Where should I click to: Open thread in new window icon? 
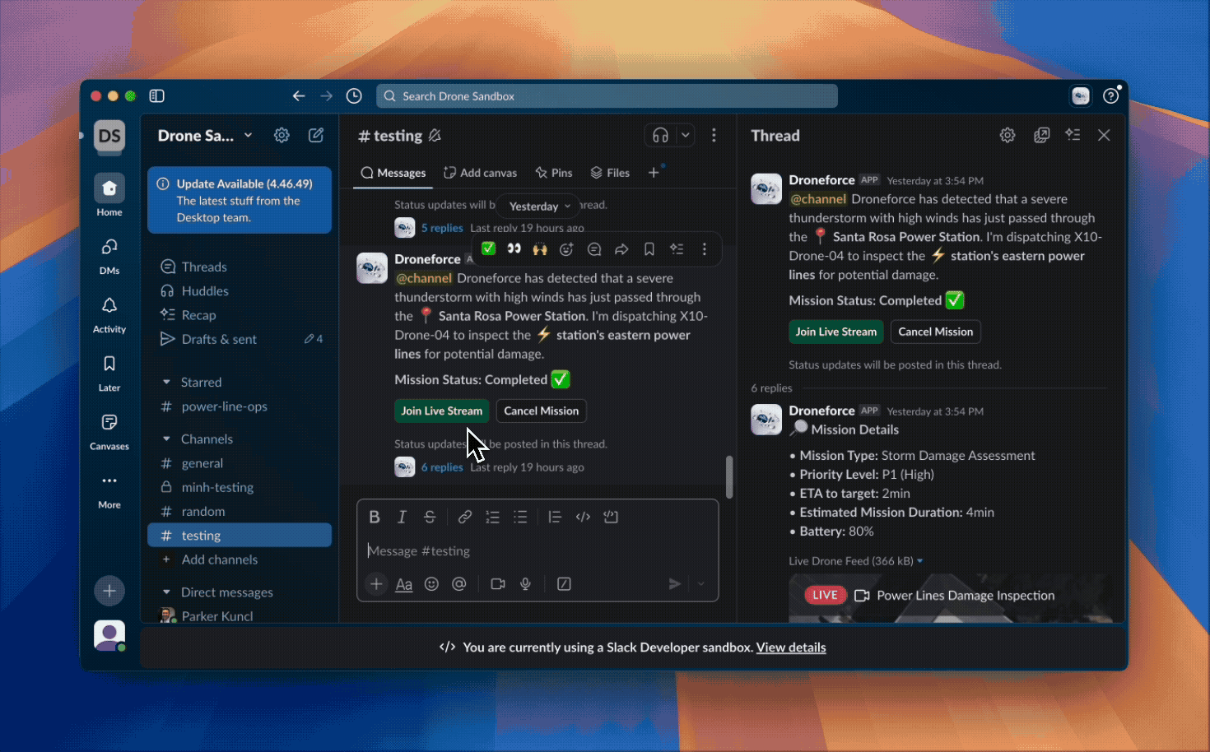(1041, 135)
